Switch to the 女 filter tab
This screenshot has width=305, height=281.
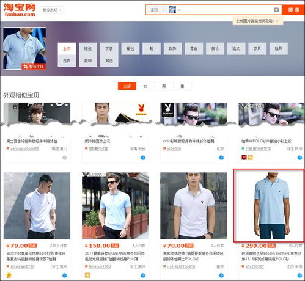[x=145, y=86]
